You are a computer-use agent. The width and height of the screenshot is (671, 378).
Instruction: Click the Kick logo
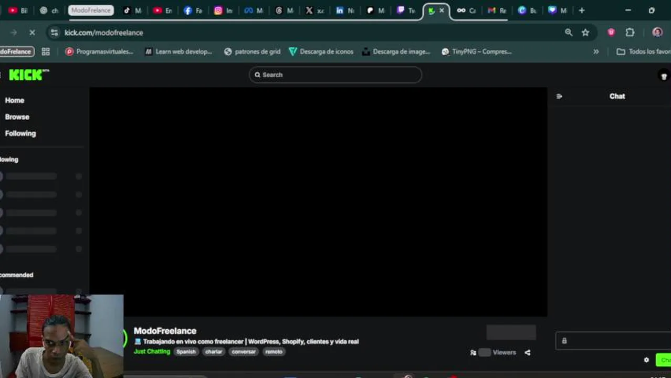tap(28, 75)
